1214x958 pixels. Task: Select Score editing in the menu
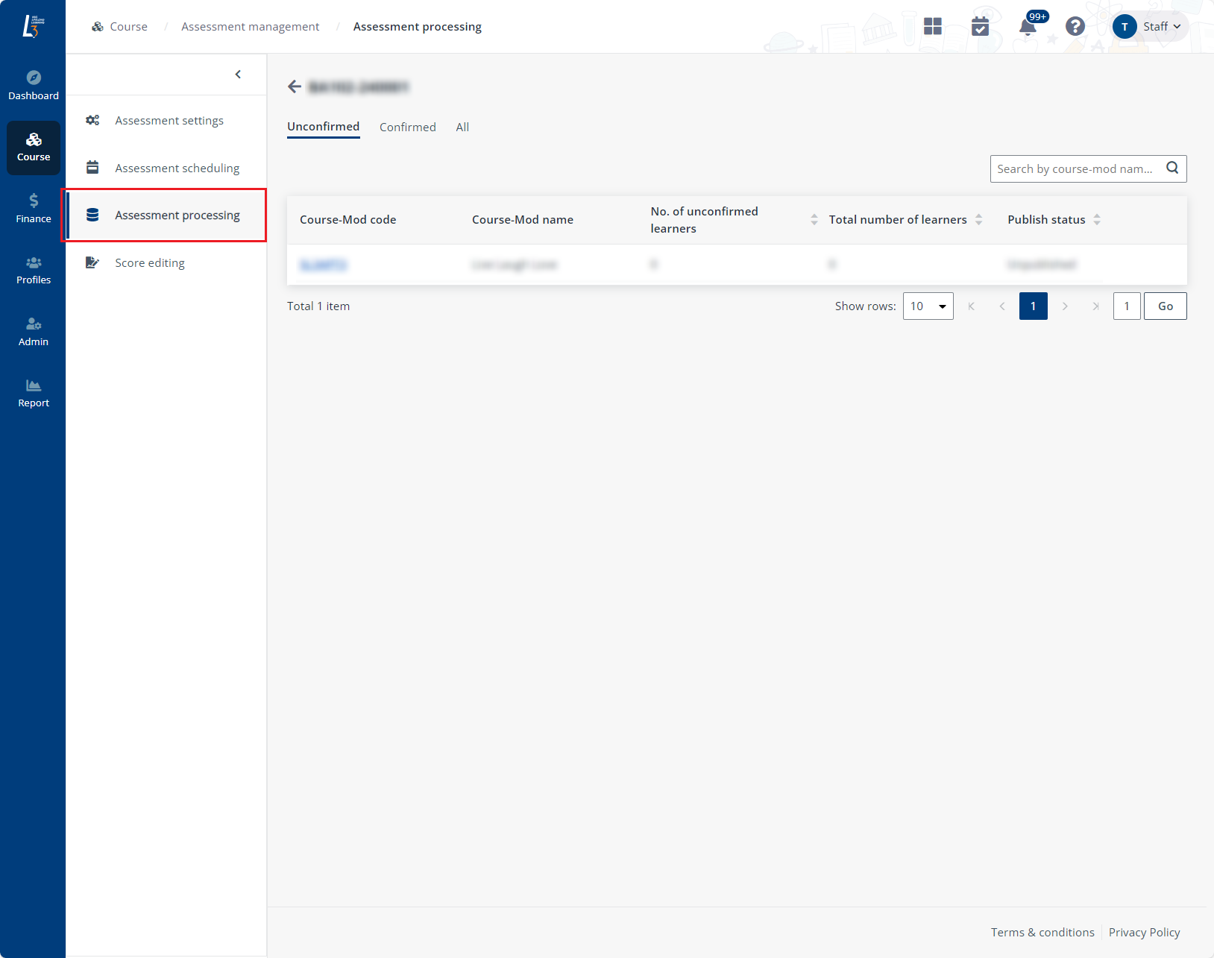pos(150,263)
